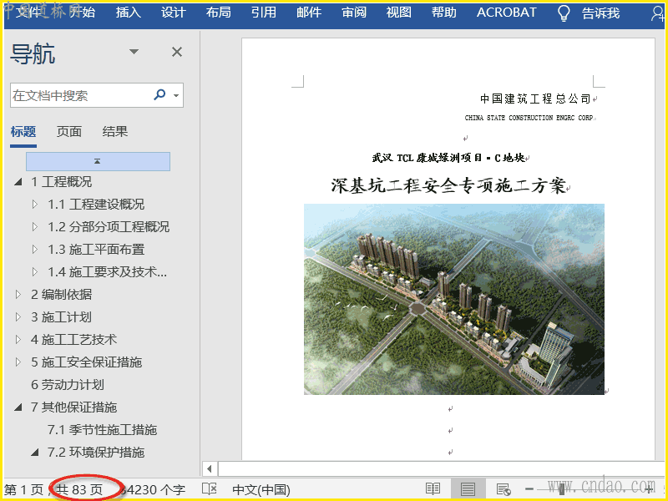
Task: Open the 帮助 ribbon tab
Action: 444,13
